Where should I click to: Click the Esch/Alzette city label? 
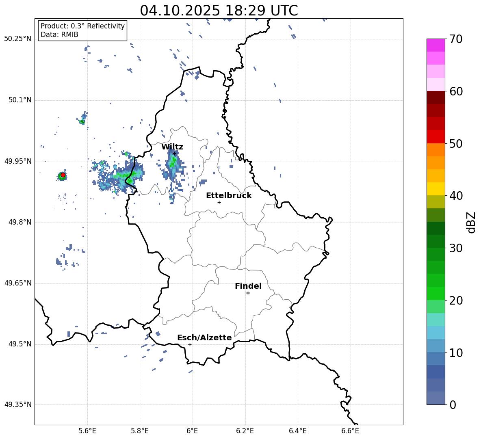pos(204,337)
